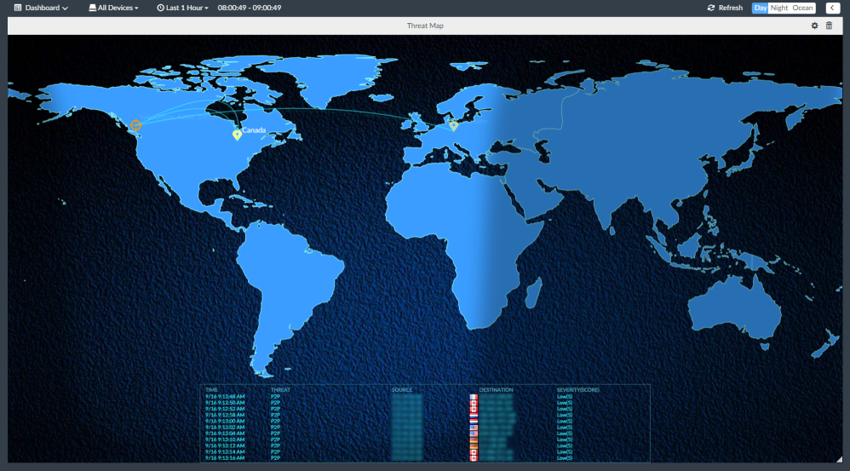Click the DESTINATION column header
Screen dimensions: 850x471
click(496, 390)
